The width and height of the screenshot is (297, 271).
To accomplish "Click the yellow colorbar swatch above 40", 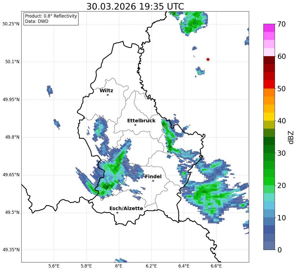I will (x=269, y=117).
